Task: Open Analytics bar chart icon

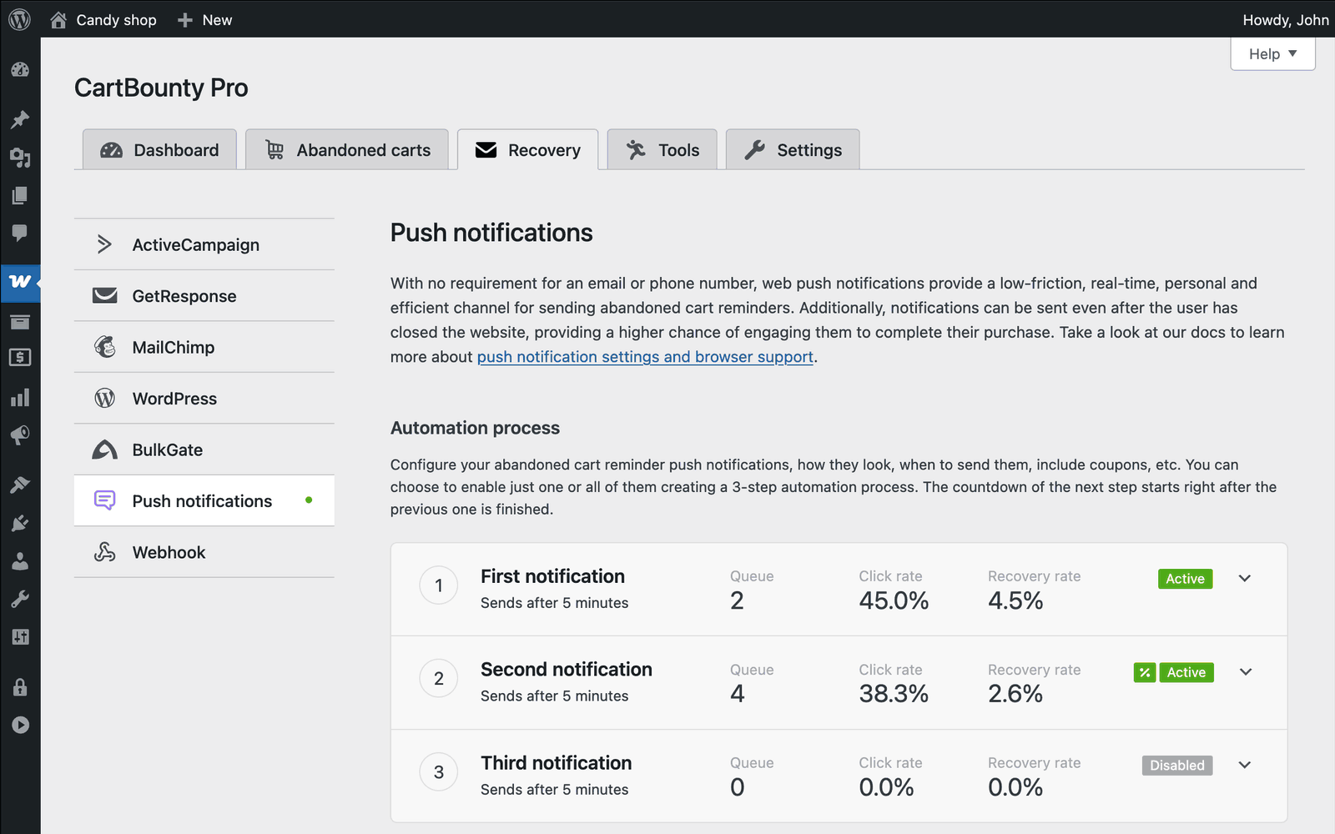Action: pos(20,397)
